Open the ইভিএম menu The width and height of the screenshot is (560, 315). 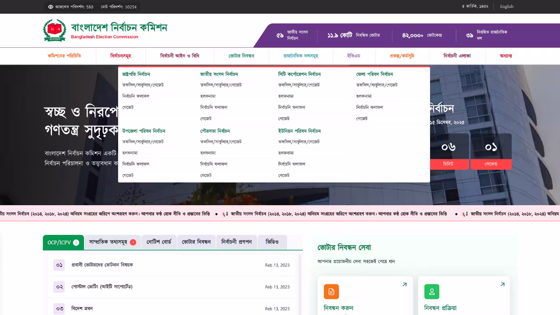pos(353,56)
